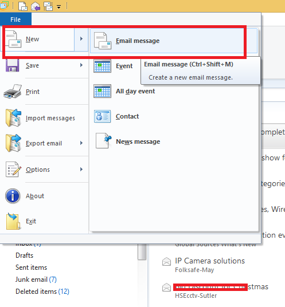Image resolution: width=285 pixels, height=307 pixels.
Task: Click the Contact card icon
Action: pyautogui.click(x=102, y=116)
